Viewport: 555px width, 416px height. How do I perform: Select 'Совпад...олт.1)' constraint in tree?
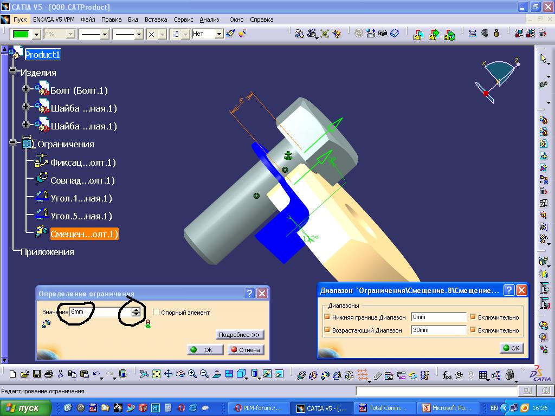click(83, 180)
